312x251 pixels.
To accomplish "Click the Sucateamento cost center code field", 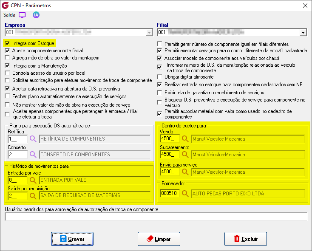I will [170, 155].
